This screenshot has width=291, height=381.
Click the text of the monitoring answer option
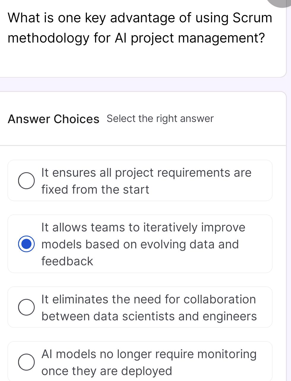point(149,362)
